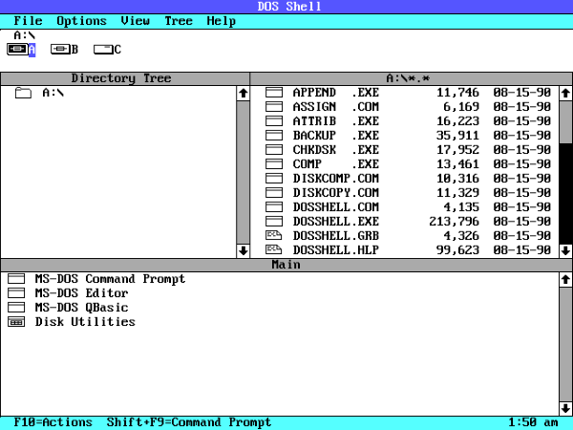Launch MS-DOS Command Prompt label
The width and height of the screenshot is (573, 430).
pos(111,279)
